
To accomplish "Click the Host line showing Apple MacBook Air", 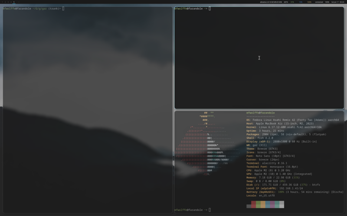I will pos(280,124).
